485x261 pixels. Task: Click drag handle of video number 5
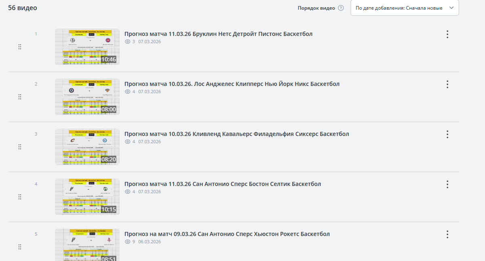[x=20, y=247]
